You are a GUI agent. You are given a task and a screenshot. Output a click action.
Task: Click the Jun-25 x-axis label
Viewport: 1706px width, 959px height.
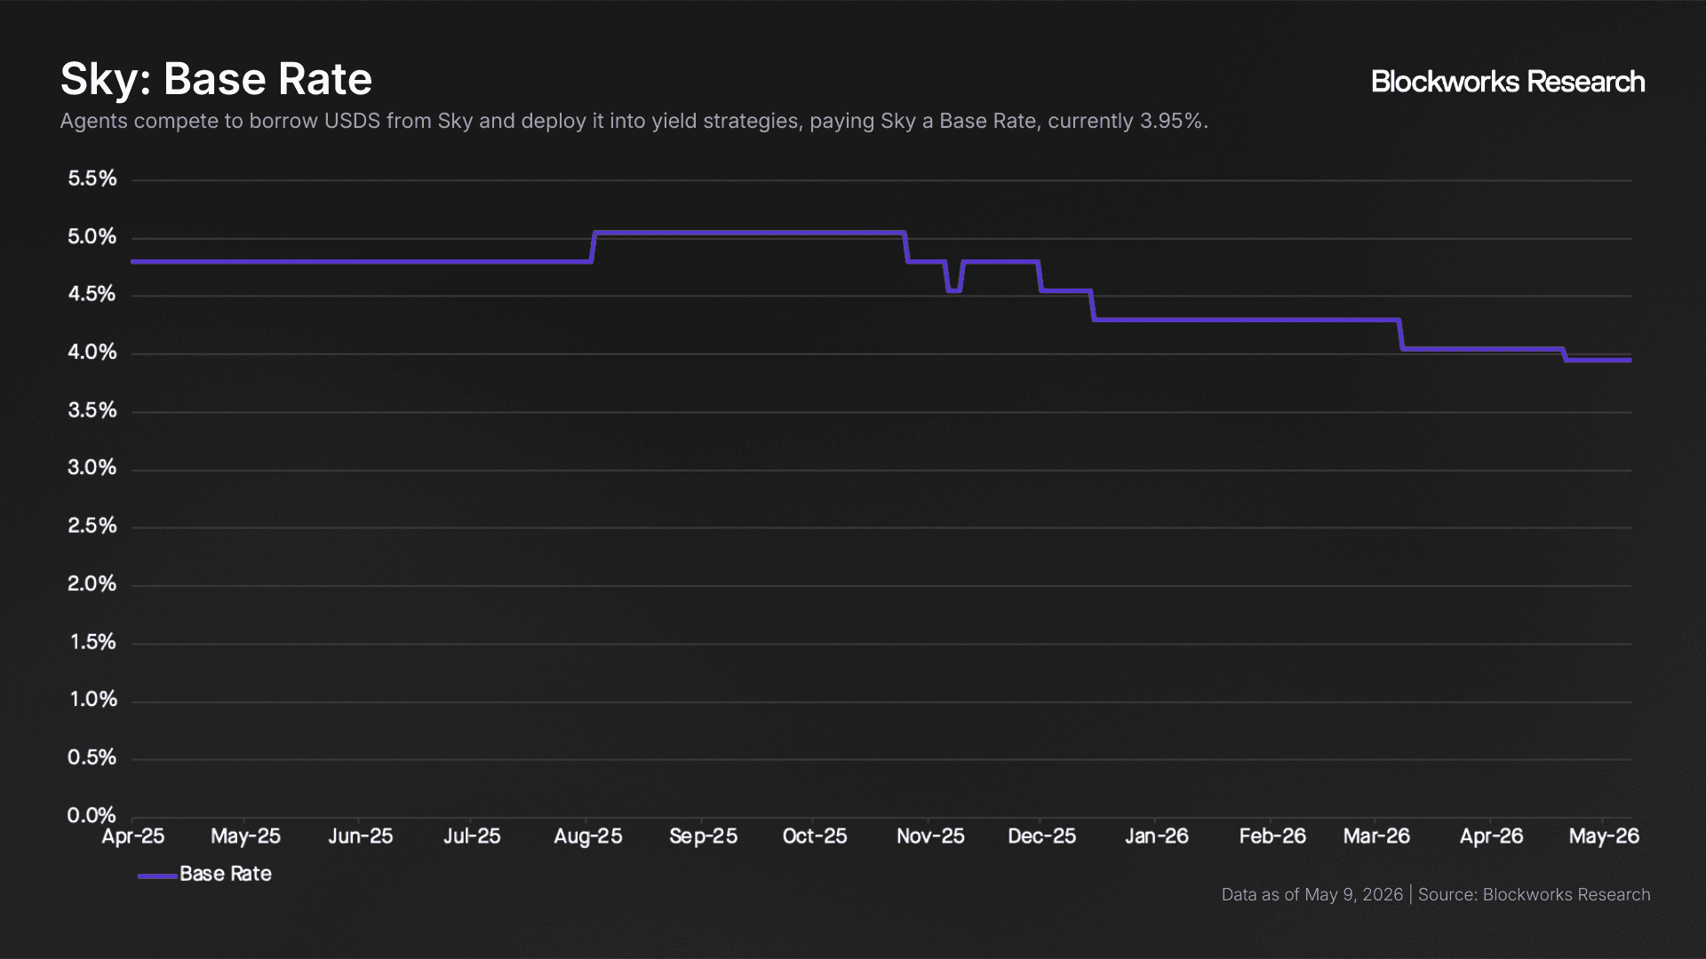coord(361,836)
